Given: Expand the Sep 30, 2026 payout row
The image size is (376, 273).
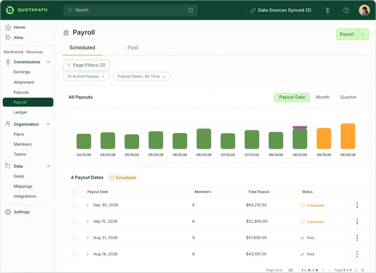Looking at the screenshot, I should point(88,205).
